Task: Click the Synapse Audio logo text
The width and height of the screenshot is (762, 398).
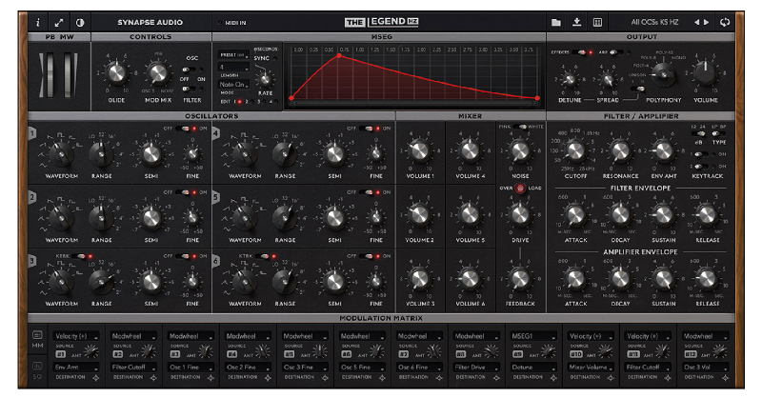Action: 150,22
